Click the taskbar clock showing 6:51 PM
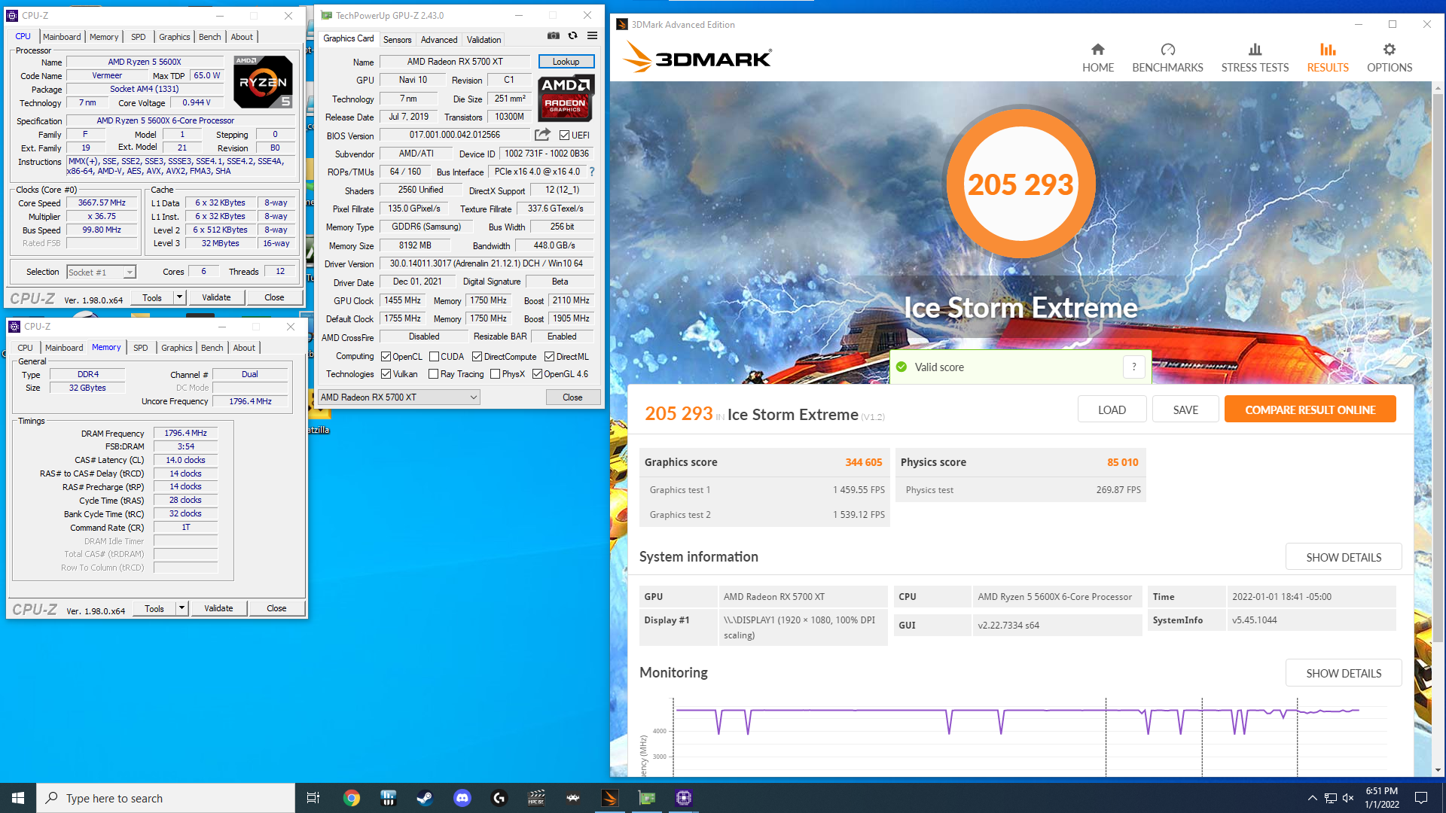 click(x=1381, y=798)
